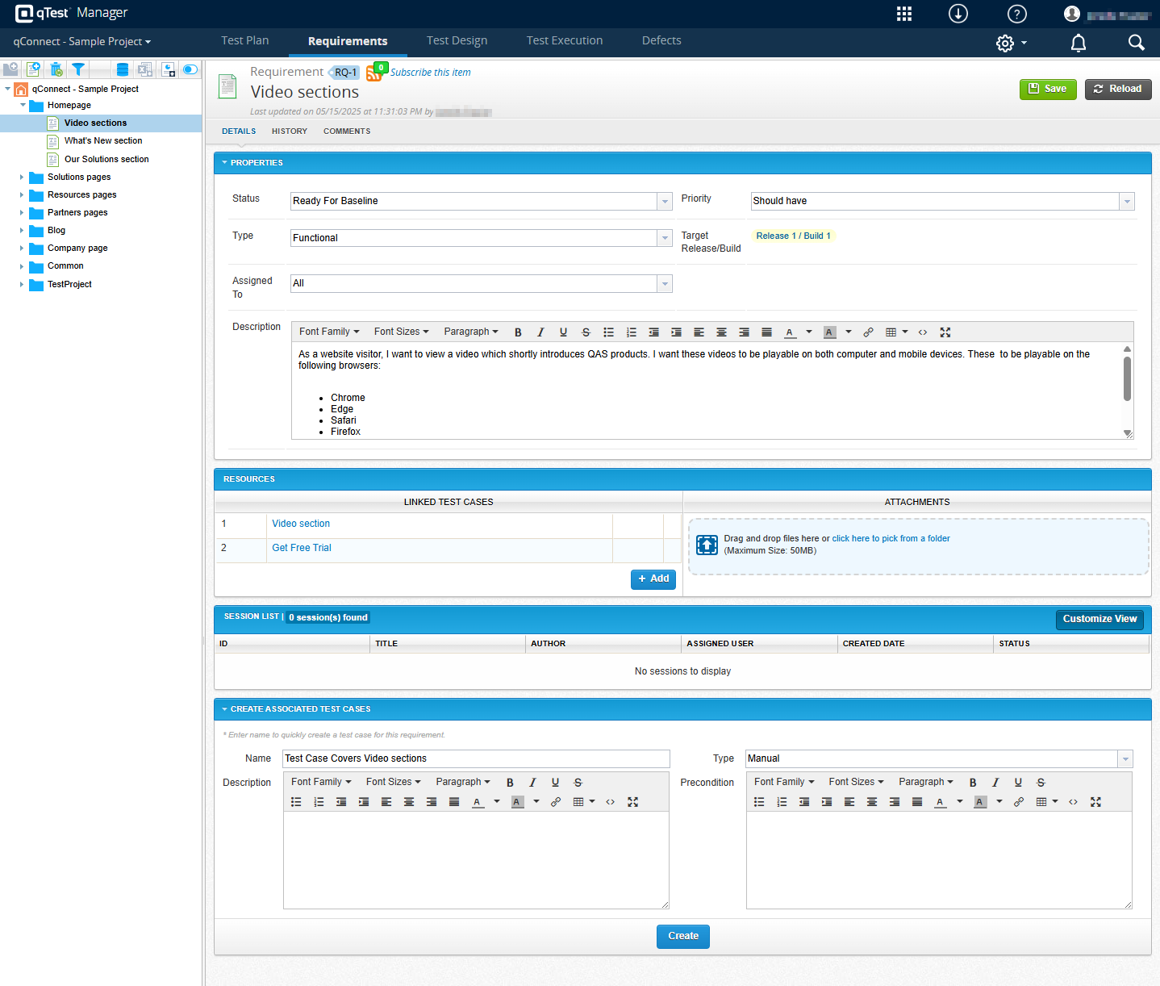The height and width of the screenshot is (986, 1160).
Task: Open the recycle bin in tree toolbar
Action: (56, 69)
